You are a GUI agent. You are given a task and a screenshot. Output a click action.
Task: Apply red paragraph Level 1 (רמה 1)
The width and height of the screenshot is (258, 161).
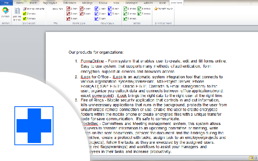(72, 9)
